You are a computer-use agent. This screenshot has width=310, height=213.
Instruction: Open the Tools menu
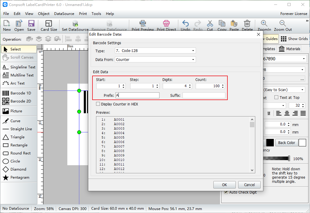click(96, 14)
